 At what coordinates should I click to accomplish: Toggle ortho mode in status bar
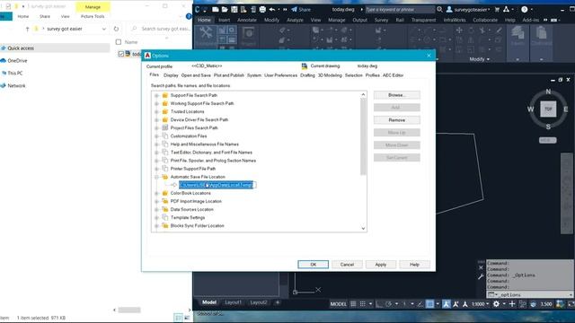[x=379, y=304]
